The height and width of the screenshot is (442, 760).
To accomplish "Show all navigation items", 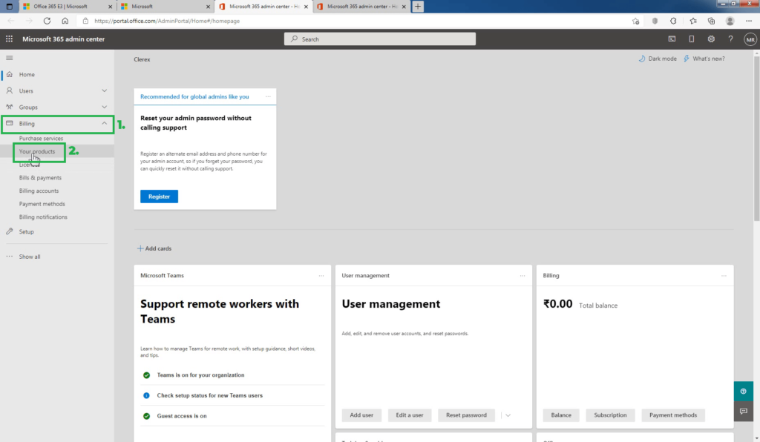I will (x=30, y=257).
